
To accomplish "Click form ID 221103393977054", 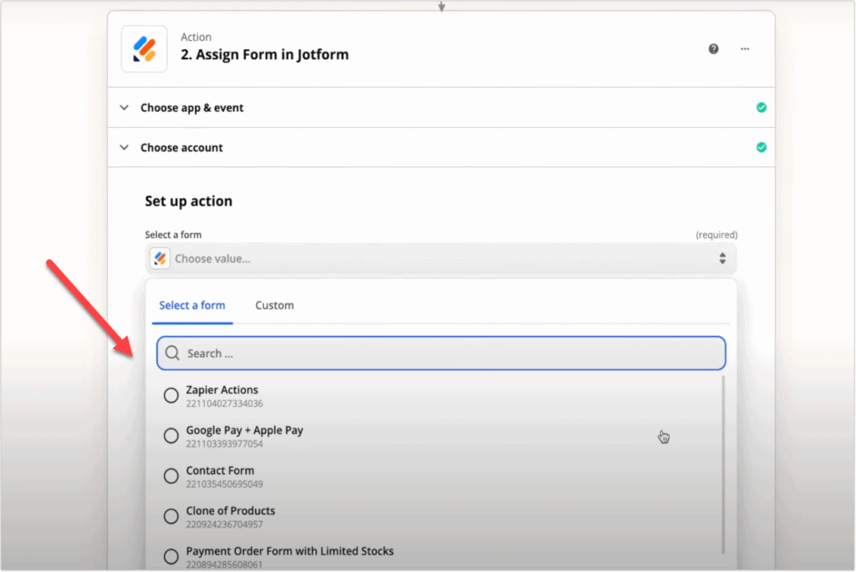I will click(224, 444).
